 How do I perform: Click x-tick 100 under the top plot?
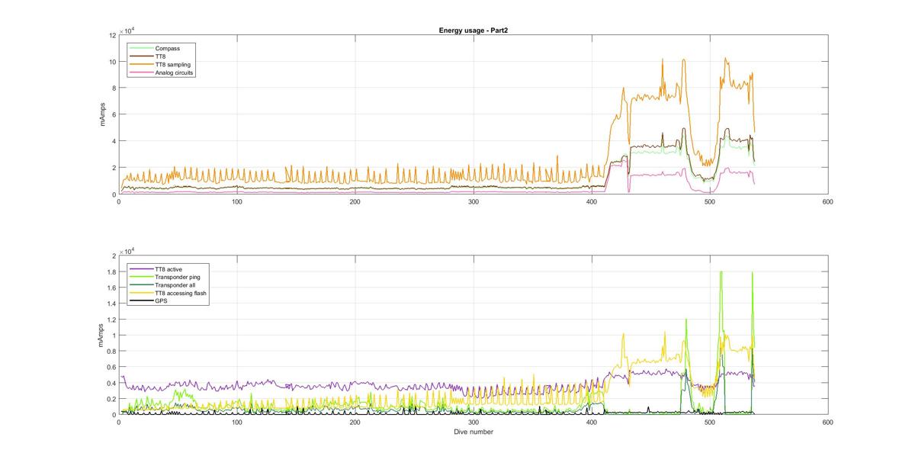tap(237, 201)
